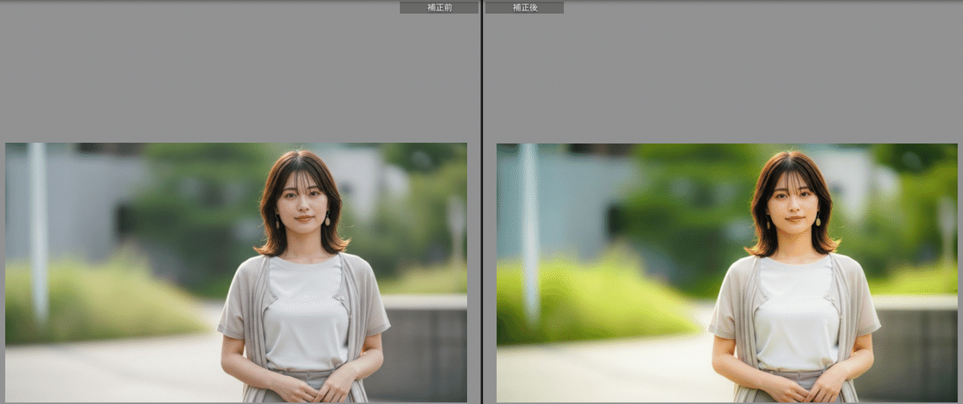Click the 補正前 (Before) label
963x404 pixels.
coord(438,7)
